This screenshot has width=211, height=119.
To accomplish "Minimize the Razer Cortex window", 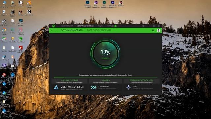I will pyautogui.click(x=148, y=26).
